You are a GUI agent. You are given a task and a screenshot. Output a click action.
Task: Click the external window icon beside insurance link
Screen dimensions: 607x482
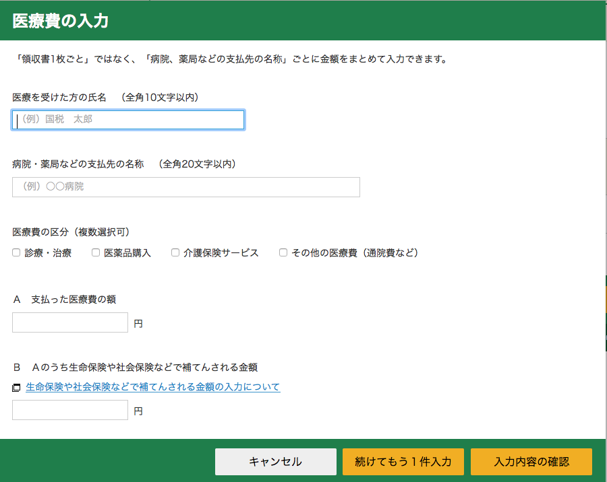[x=16, y=388]
